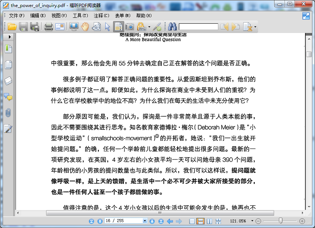315x228 pixels.
Task: Click the next view forward arrow
Action: [x=179, y=221]
